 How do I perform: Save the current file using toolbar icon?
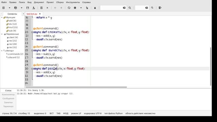coord(27,8)
